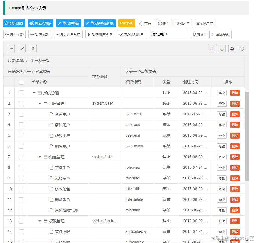Image resolution: width=256 pixels, height=243 pixels.
Task: Click the scrollbar down arrow
Action: (247, 240)
